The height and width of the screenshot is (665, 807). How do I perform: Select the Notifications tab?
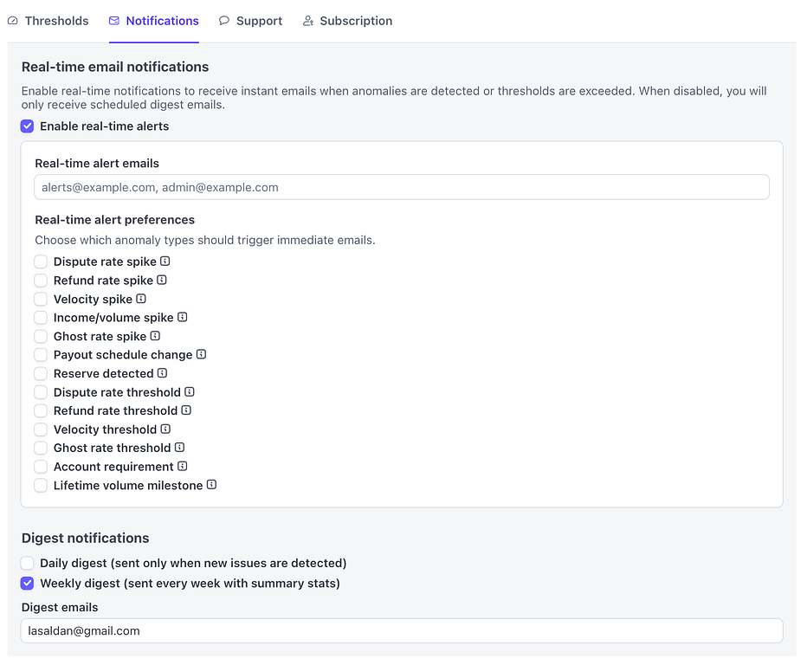[154, 21]
